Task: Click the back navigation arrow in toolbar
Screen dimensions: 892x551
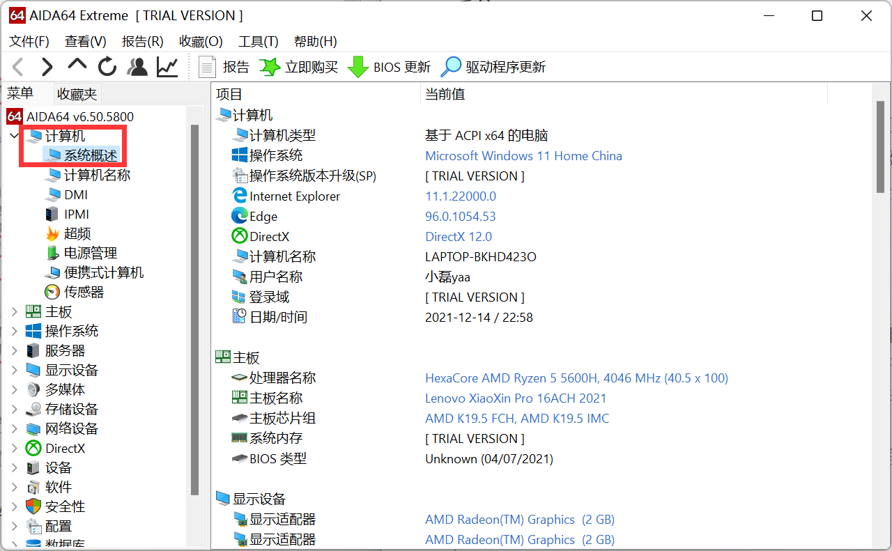Action: (18, 67)
